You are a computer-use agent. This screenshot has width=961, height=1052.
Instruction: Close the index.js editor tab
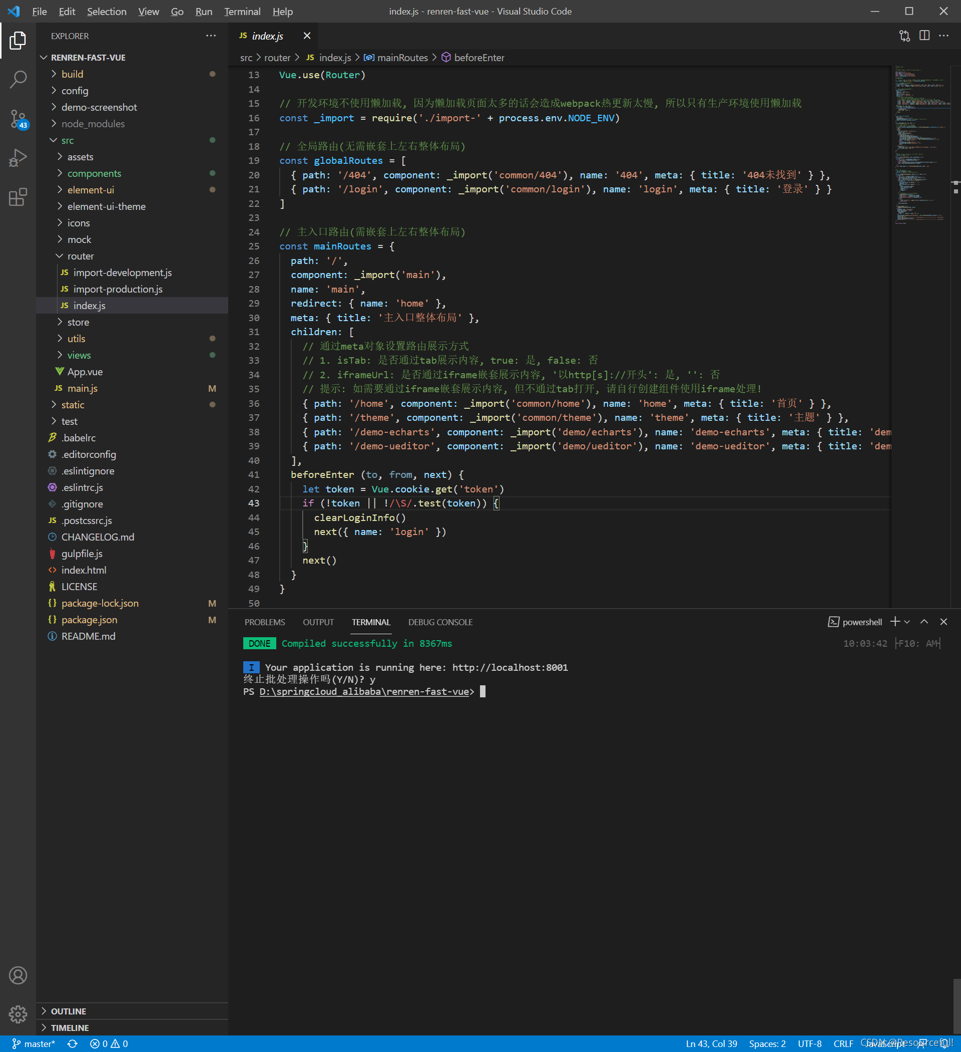(307, 36)
